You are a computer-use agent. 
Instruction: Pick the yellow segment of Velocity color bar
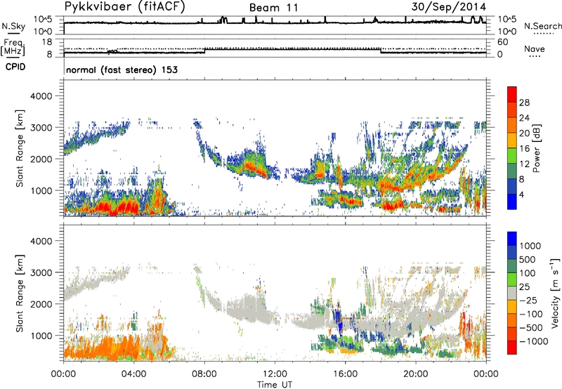(x=512, y=307)
